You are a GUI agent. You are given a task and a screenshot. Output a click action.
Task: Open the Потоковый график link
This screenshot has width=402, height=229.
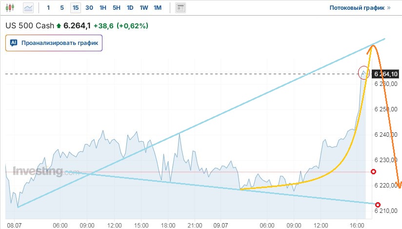tap(357, 8)
